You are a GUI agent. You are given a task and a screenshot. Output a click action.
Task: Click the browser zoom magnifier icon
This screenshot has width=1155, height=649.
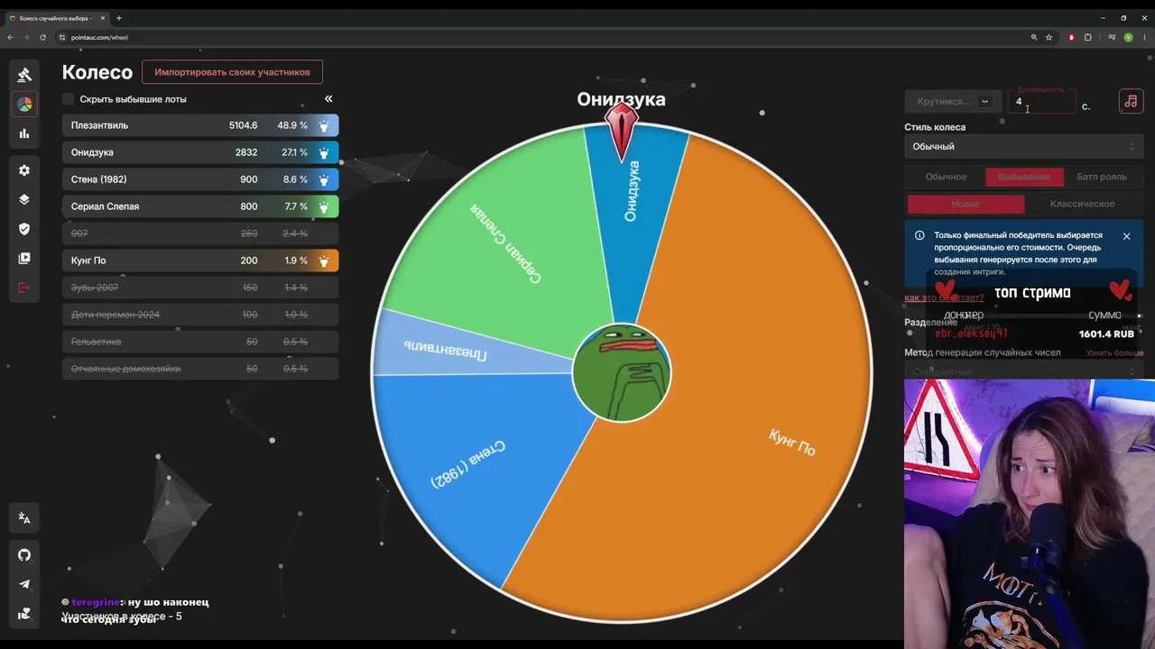click(1034, 37)
